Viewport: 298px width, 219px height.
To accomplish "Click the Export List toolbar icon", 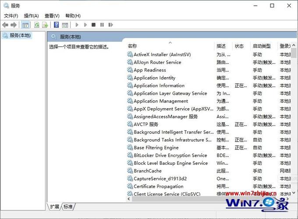I will point(45,25).
